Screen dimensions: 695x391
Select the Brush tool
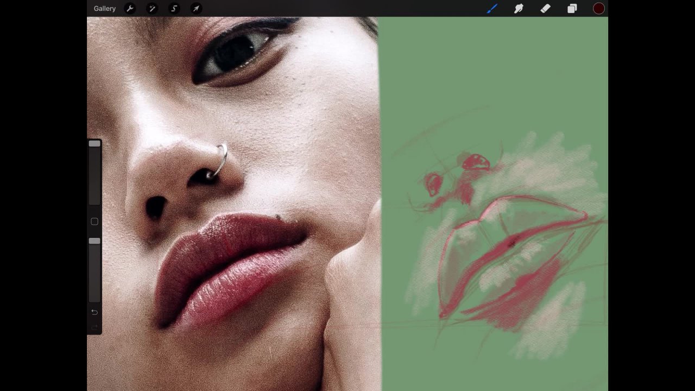(492, 9)
